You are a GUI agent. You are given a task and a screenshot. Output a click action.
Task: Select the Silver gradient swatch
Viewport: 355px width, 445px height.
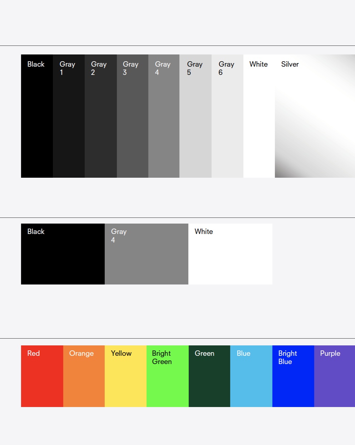pos(315,116)
